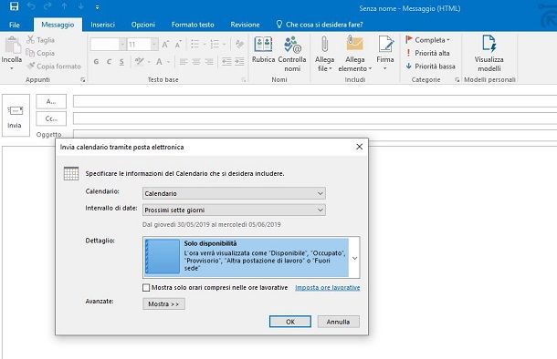Expand the Categorie group dialog launcher
557x359 pixels.
457,80
